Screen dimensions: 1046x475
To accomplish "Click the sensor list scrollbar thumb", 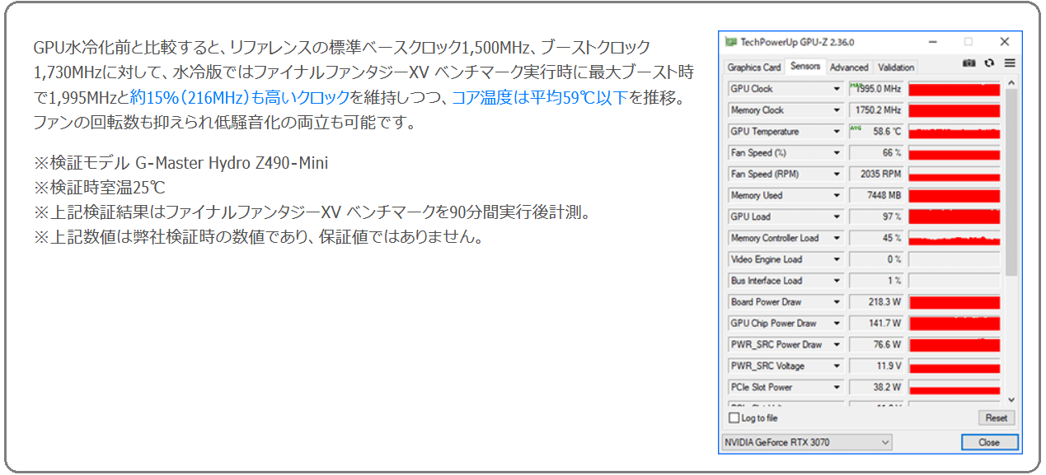I will 1011,182.
